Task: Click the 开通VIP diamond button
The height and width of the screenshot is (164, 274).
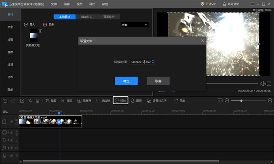Action: (x=208, y=4)
